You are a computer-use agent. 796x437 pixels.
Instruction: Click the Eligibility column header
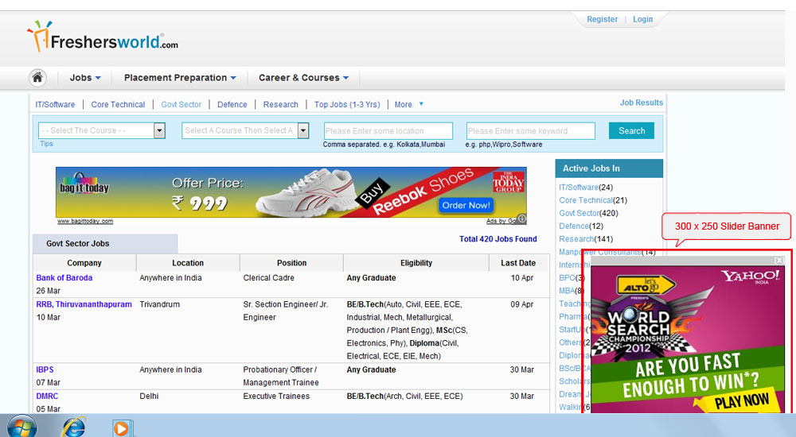416,263
